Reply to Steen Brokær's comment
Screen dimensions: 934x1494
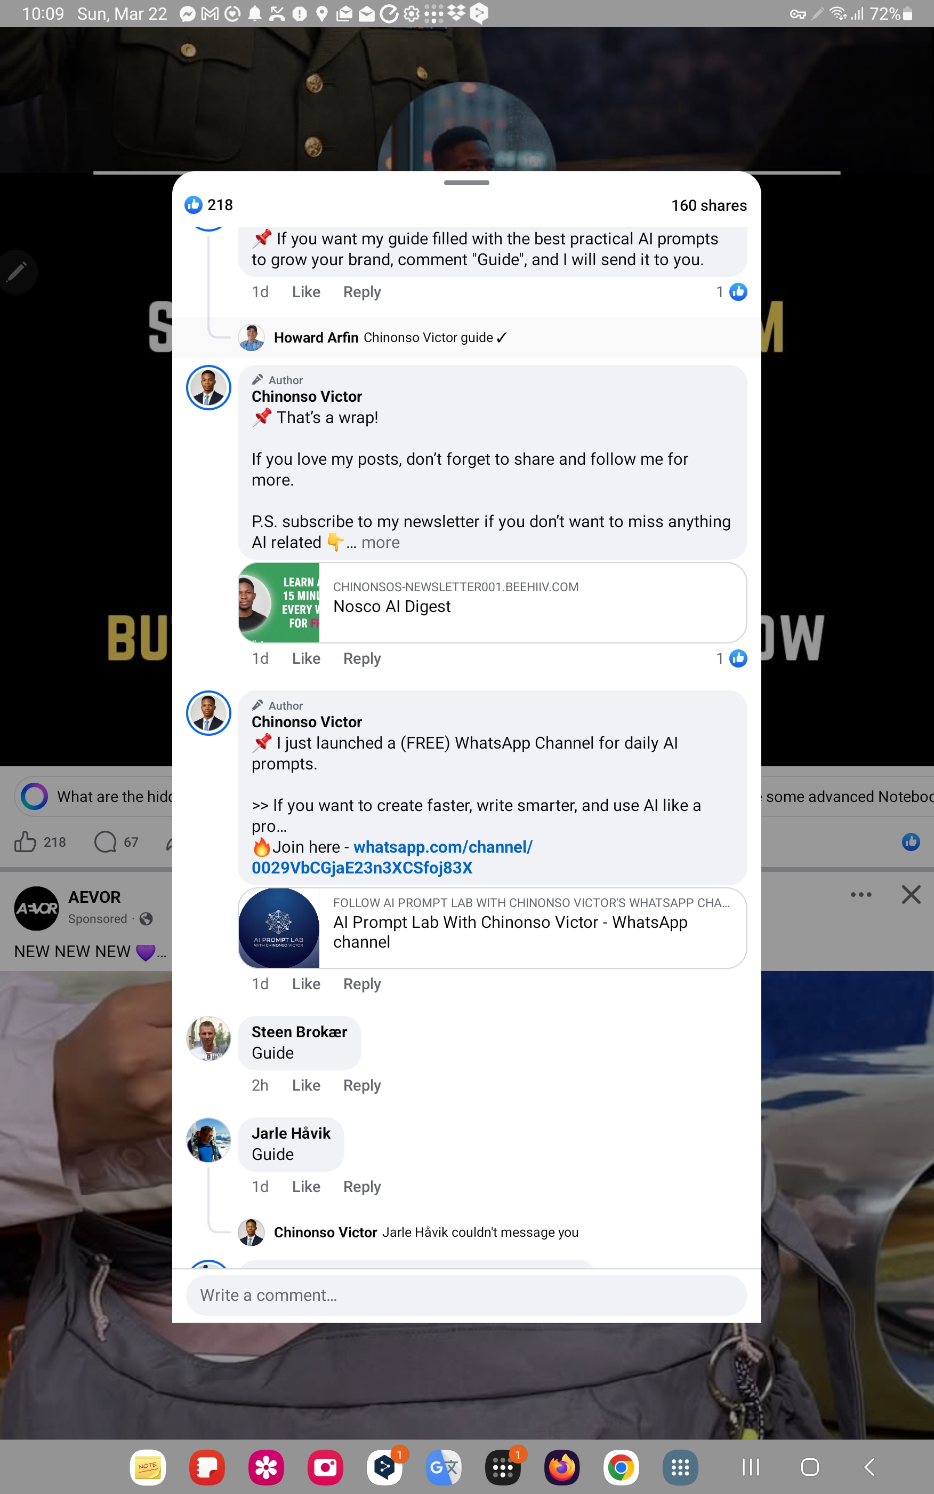click(x=362, y=1085)
